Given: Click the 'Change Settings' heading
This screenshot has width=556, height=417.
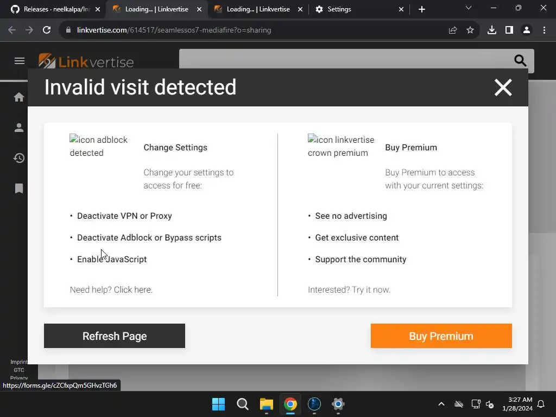Looking at the screenshot, I should tap(175, 148).
